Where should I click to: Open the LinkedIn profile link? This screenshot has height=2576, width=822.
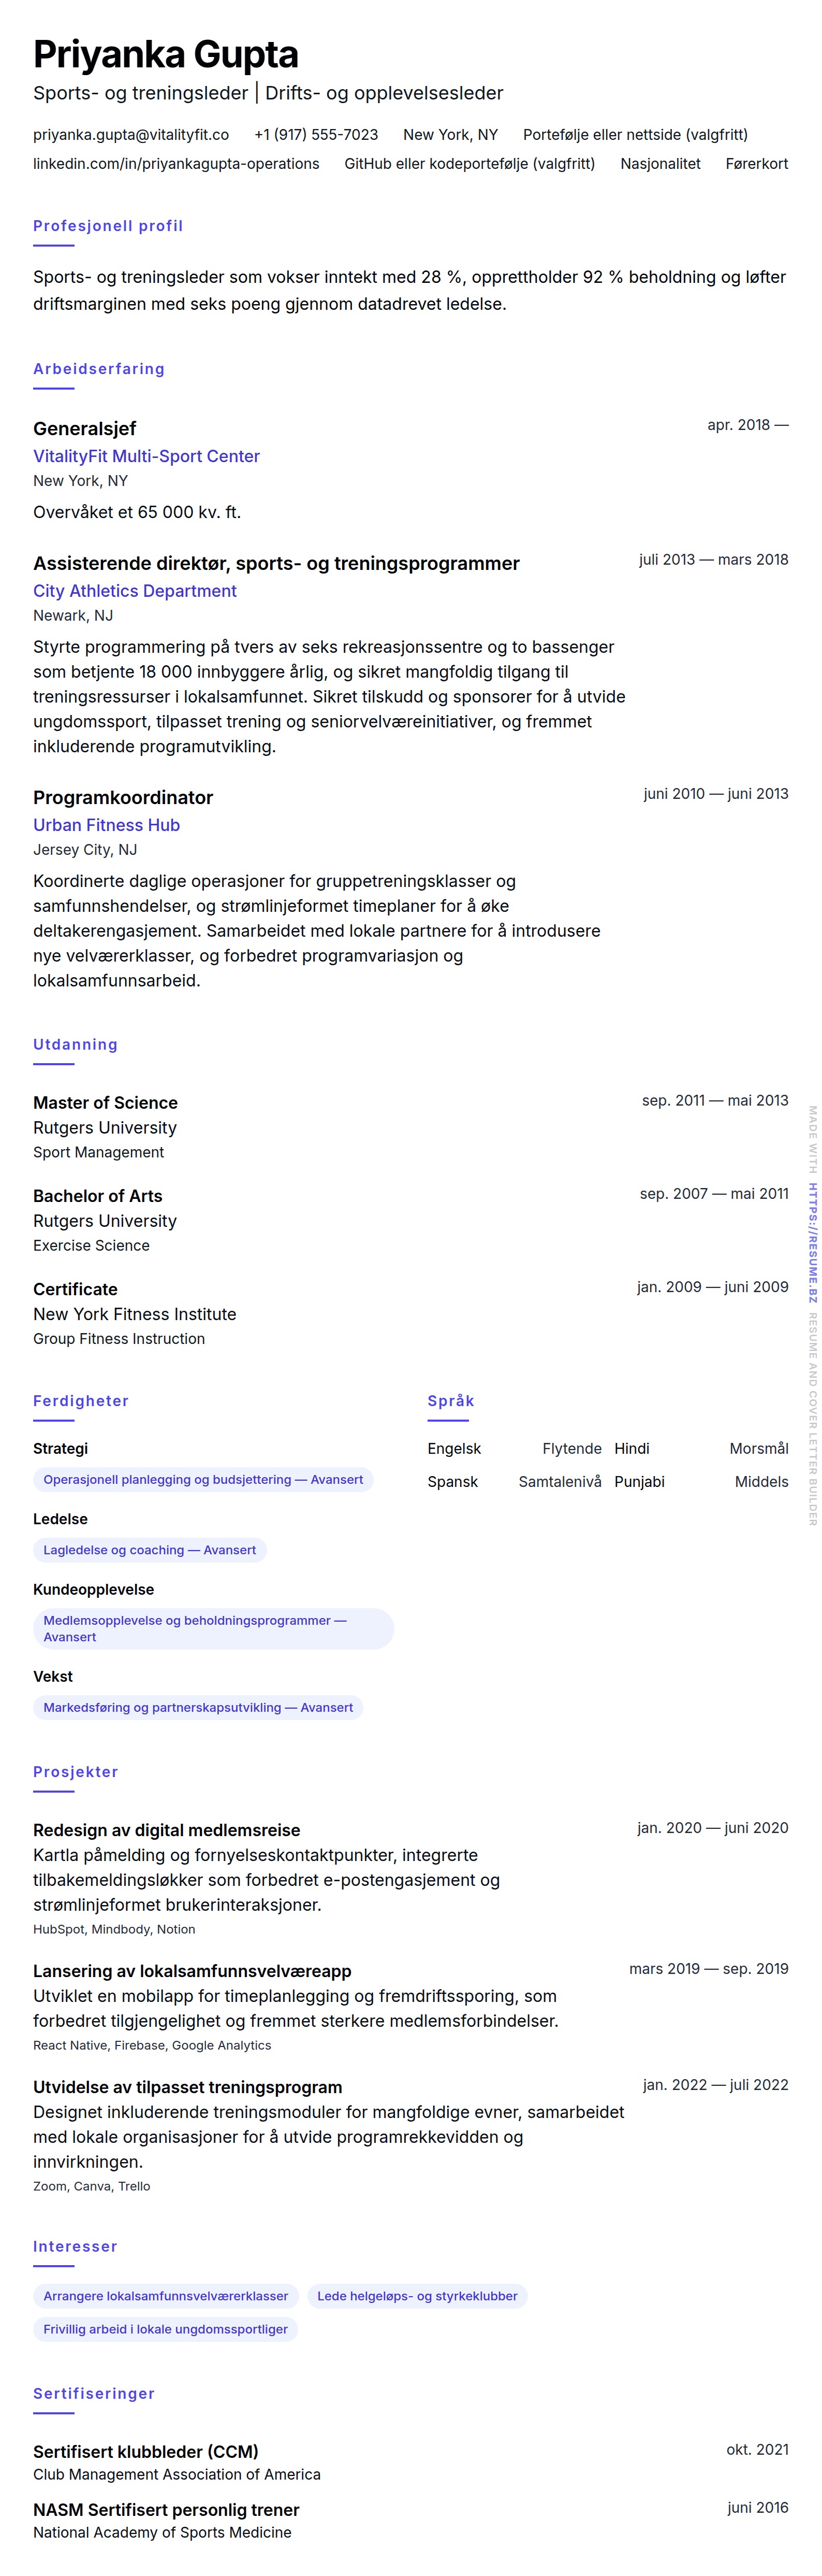[x=176, y=164]
